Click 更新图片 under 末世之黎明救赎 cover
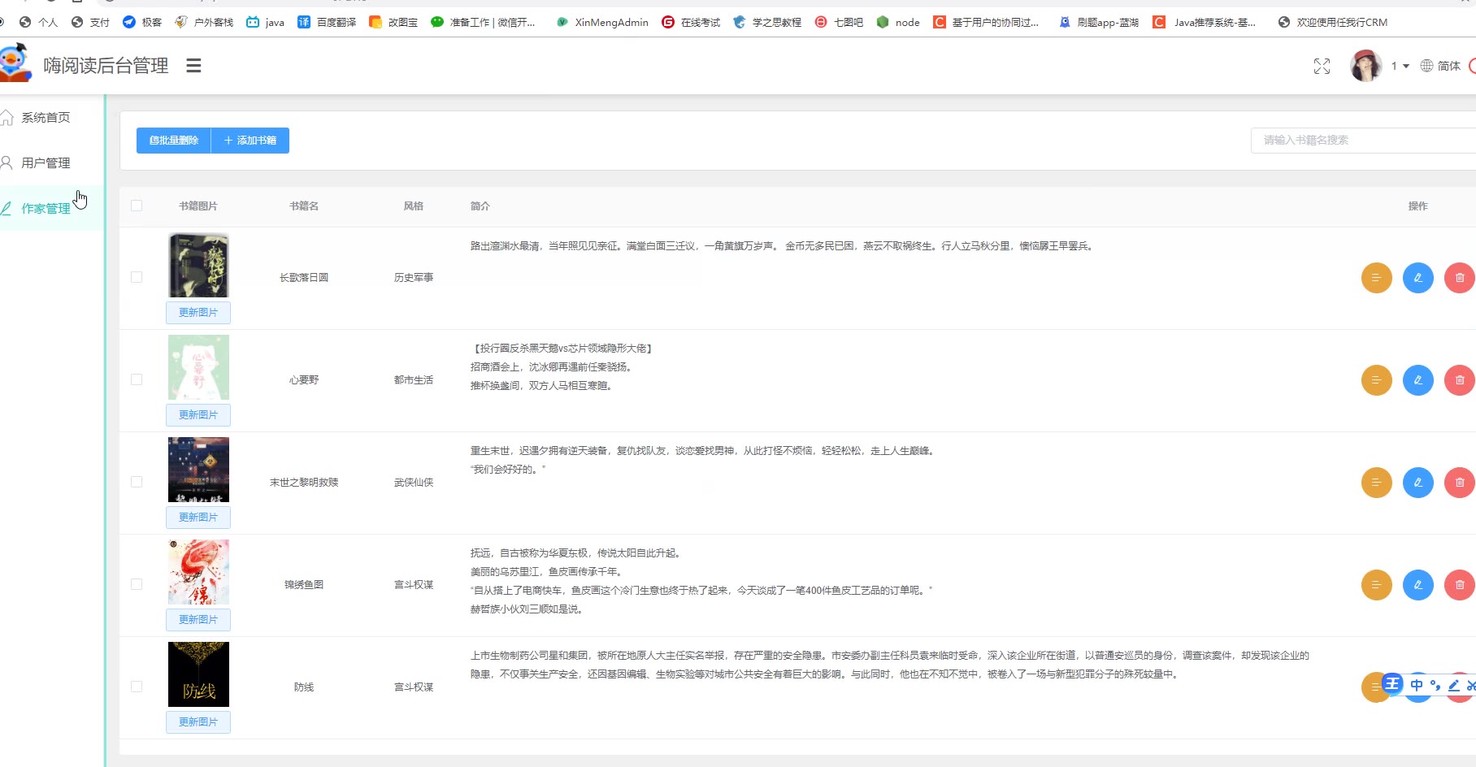This screenshot has height=767, width=1476. point(198,518)
